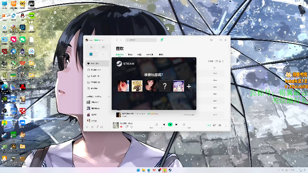Open the blue icon tile in sidebar
308x173 pixels.
[91, 54]
